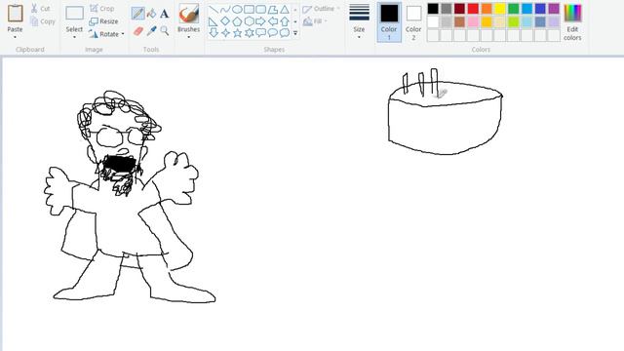This screenshot has width=624, height=351.
Task: Pick the orange color swatch
Action: pos(487,9)
